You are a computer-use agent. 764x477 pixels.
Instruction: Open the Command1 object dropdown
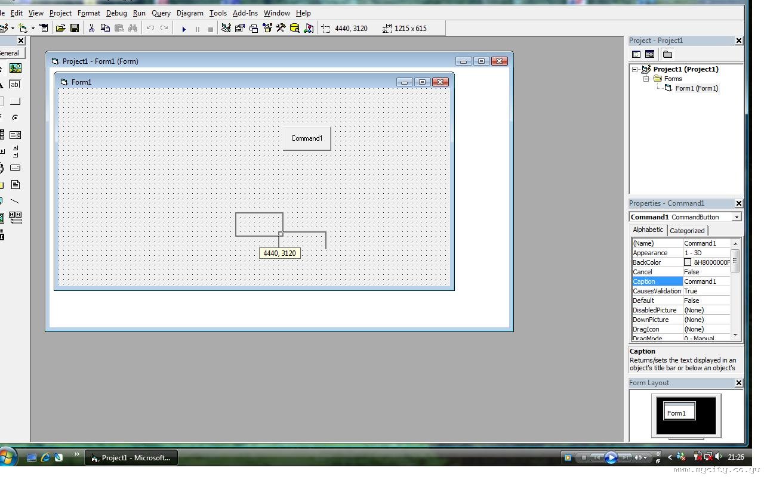tap(737, 217)
